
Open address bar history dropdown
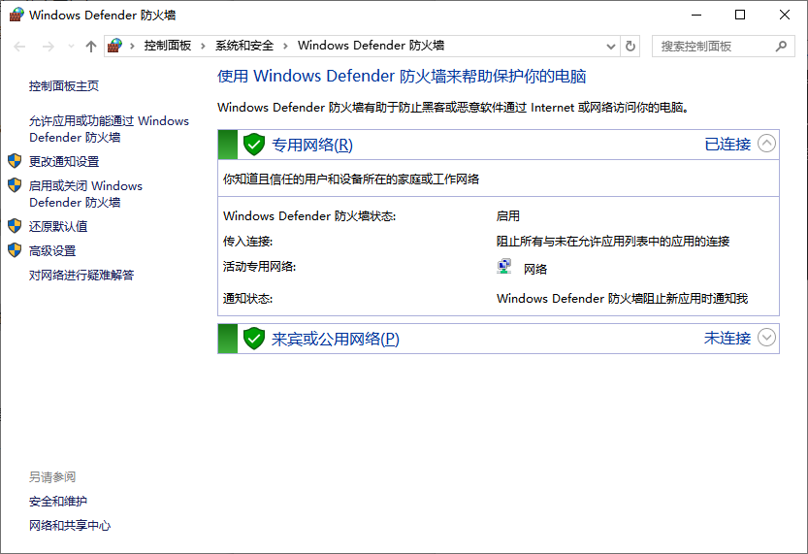tap(611, 47)
